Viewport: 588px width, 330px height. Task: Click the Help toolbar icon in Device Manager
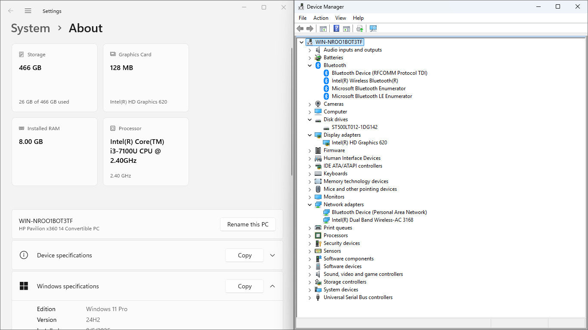pos(336,28)
